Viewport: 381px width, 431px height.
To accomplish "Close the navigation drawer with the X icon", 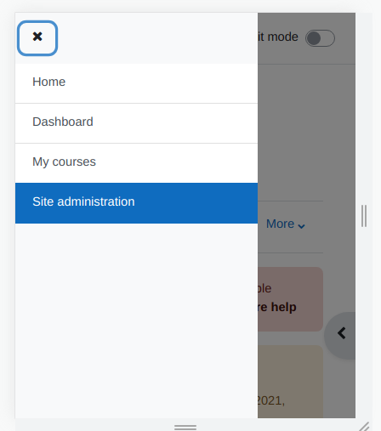I will 37,38.
